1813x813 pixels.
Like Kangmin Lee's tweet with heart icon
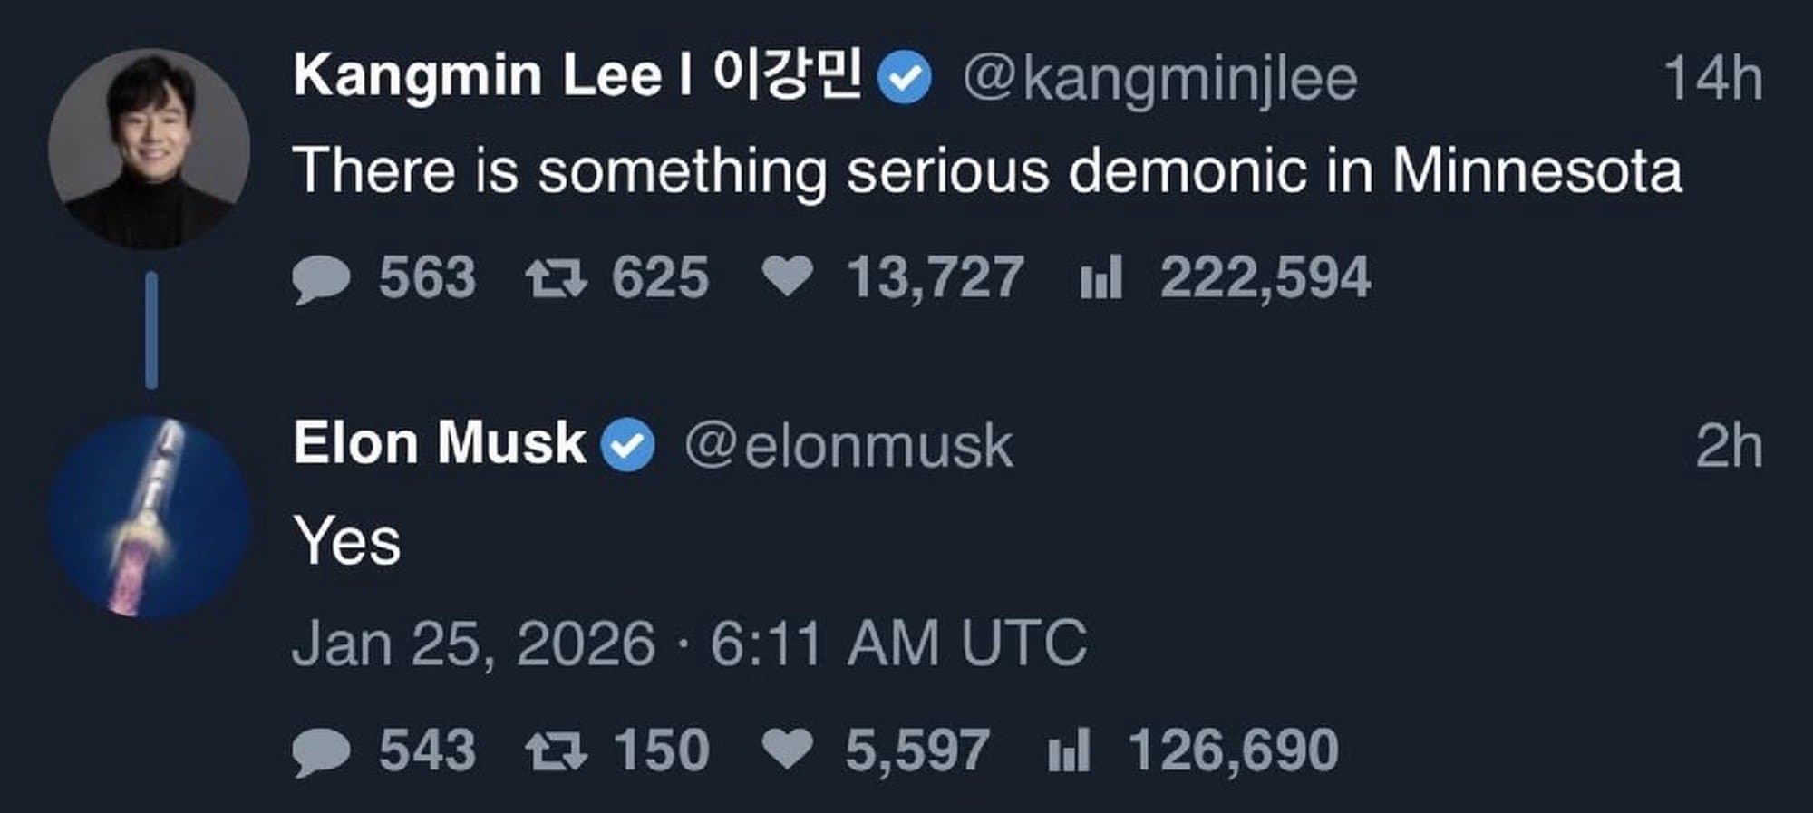[787, 276]
